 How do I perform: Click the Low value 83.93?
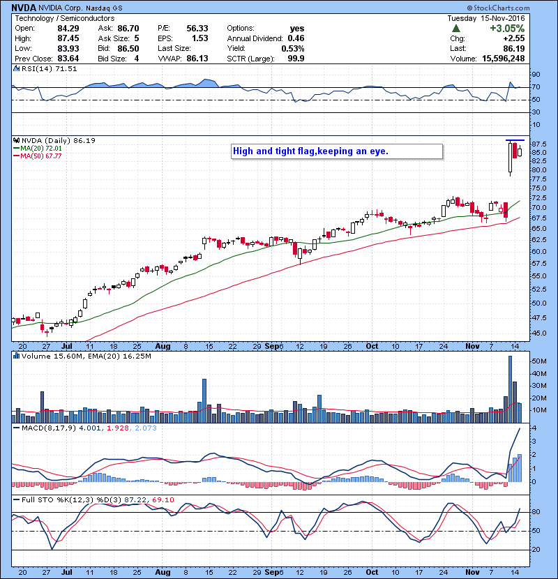[68, 48]
